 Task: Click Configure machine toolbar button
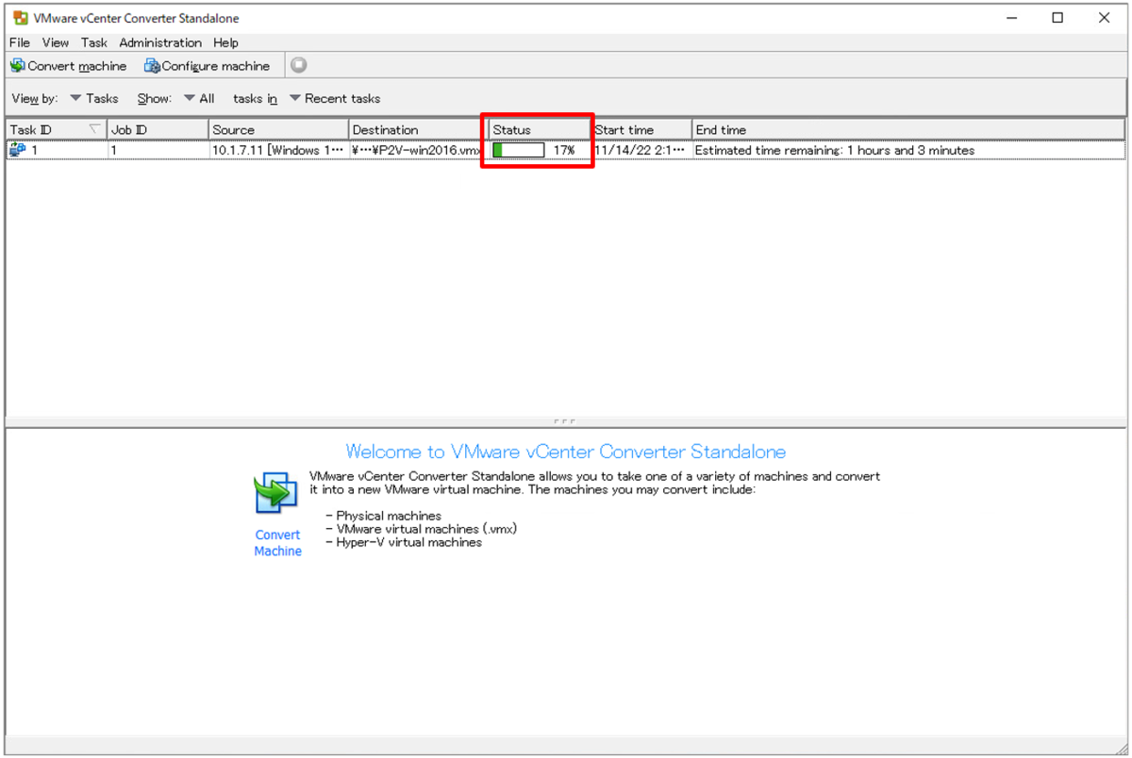(x=207, y=66)
